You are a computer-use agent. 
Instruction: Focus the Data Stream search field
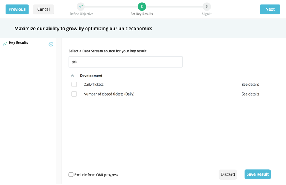[x=125, y=62]
